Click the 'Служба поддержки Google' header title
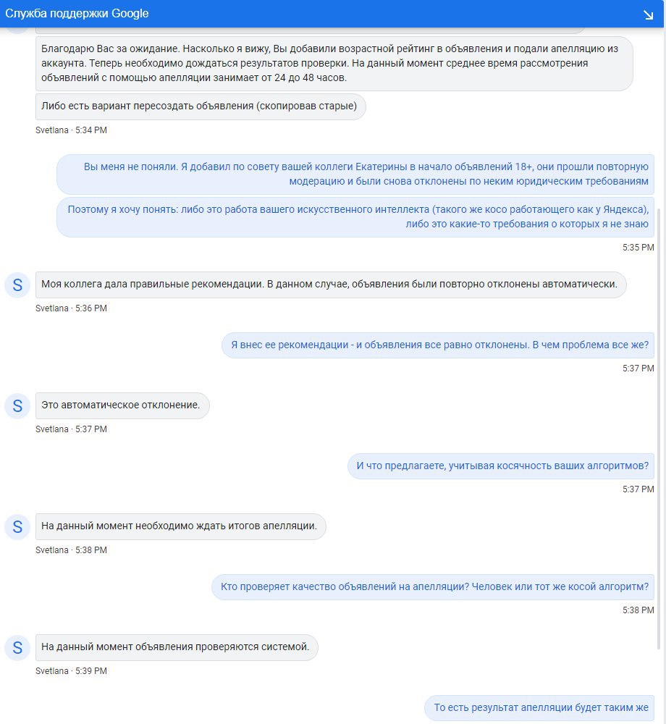666x724 pixels. point(77,13)
